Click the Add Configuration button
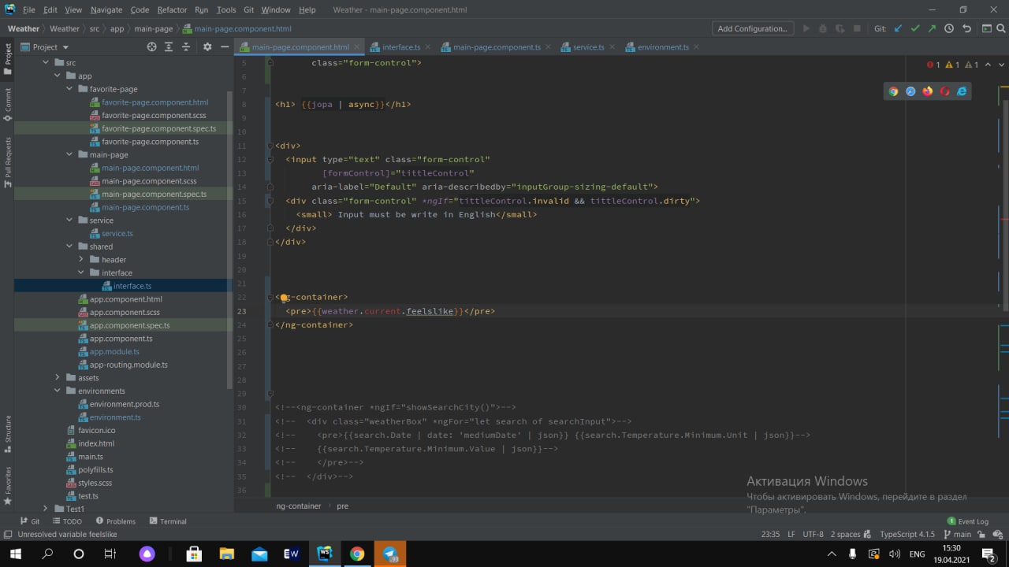1009x567 pixels. (752, 28)
